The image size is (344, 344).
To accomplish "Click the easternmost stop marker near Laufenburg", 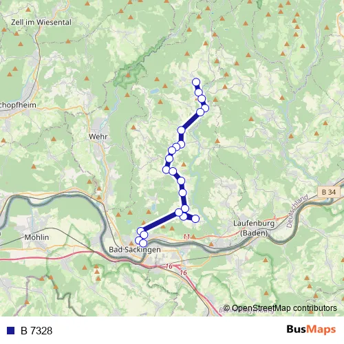I will tap(195, 219).
